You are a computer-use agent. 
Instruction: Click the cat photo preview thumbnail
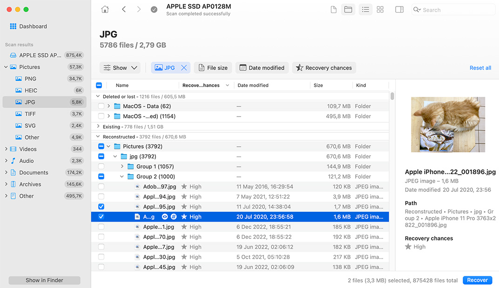(x=448, y=124)
